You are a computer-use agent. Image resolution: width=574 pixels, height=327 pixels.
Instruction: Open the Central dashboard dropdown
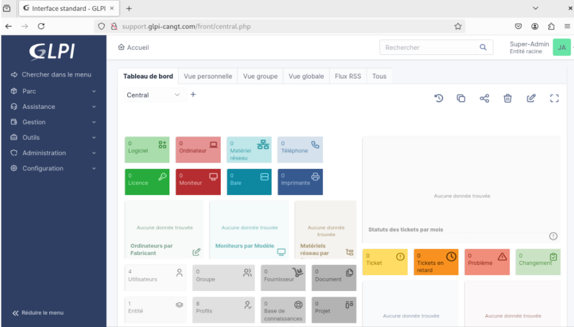coord(154,95)
